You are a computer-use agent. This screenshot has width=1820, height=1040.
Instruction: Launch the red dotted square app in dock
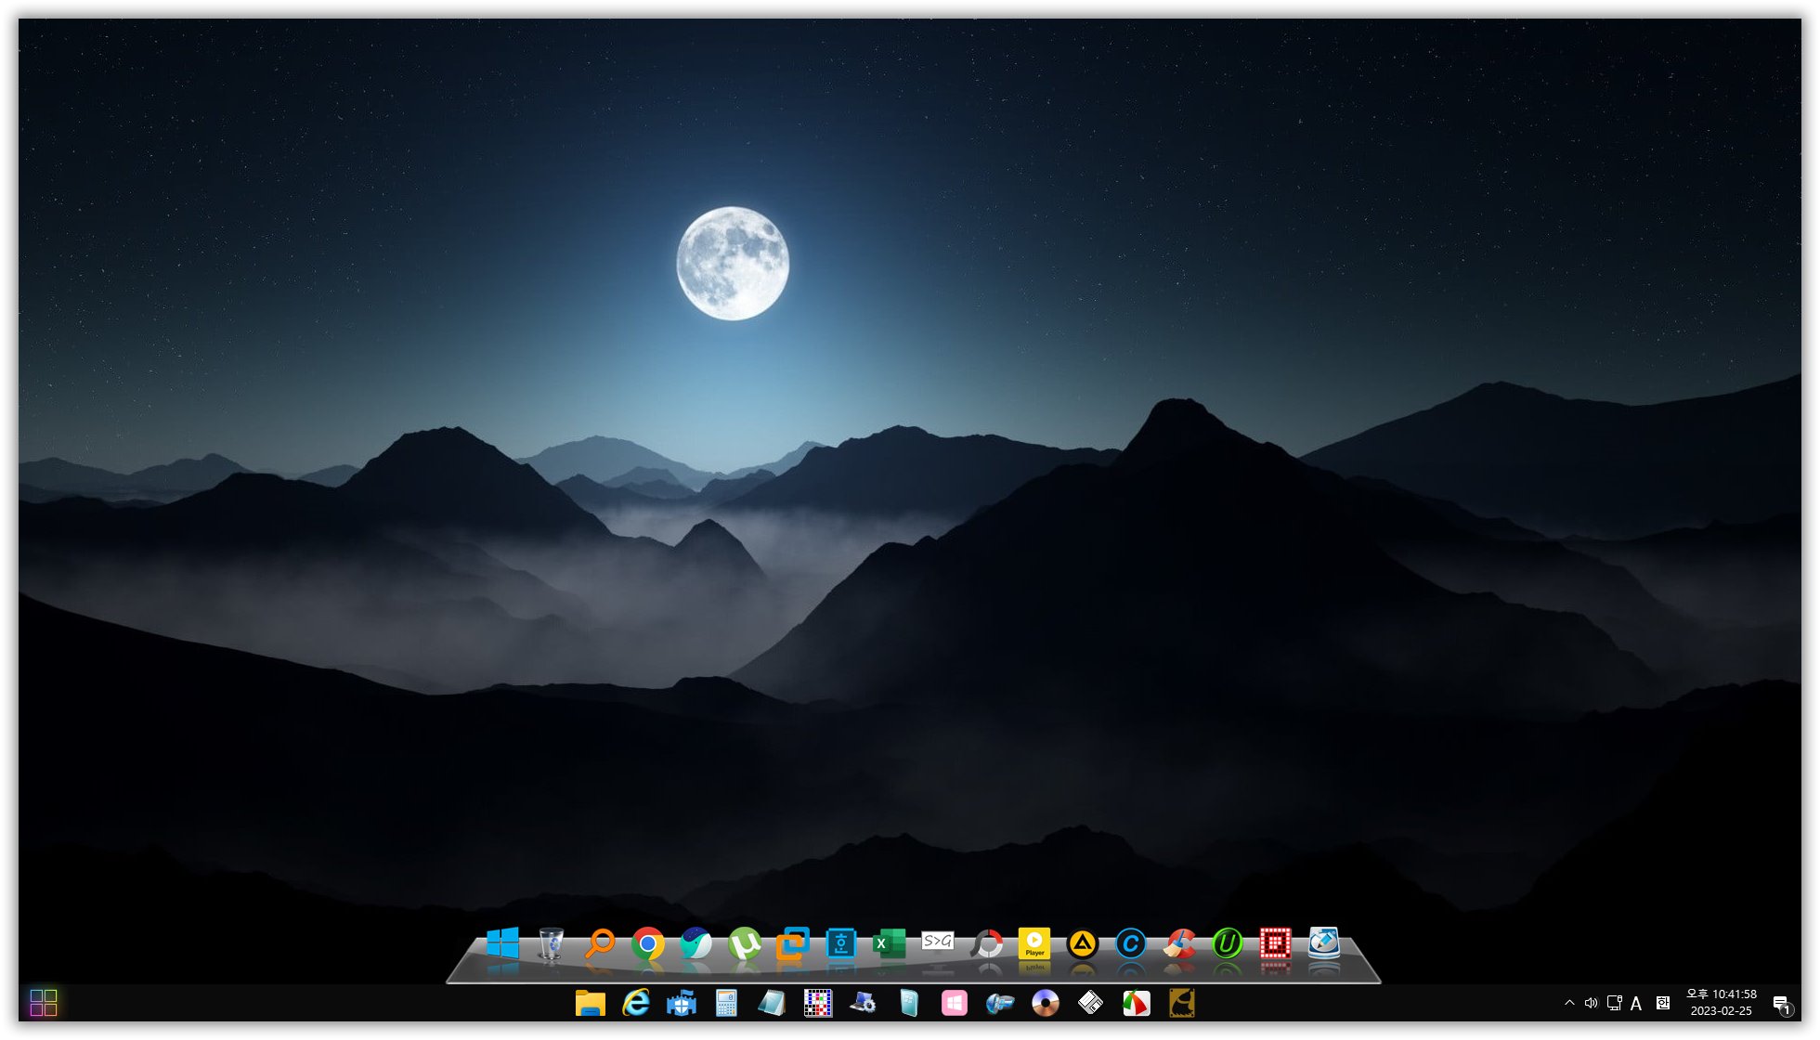coord(1276,943)
